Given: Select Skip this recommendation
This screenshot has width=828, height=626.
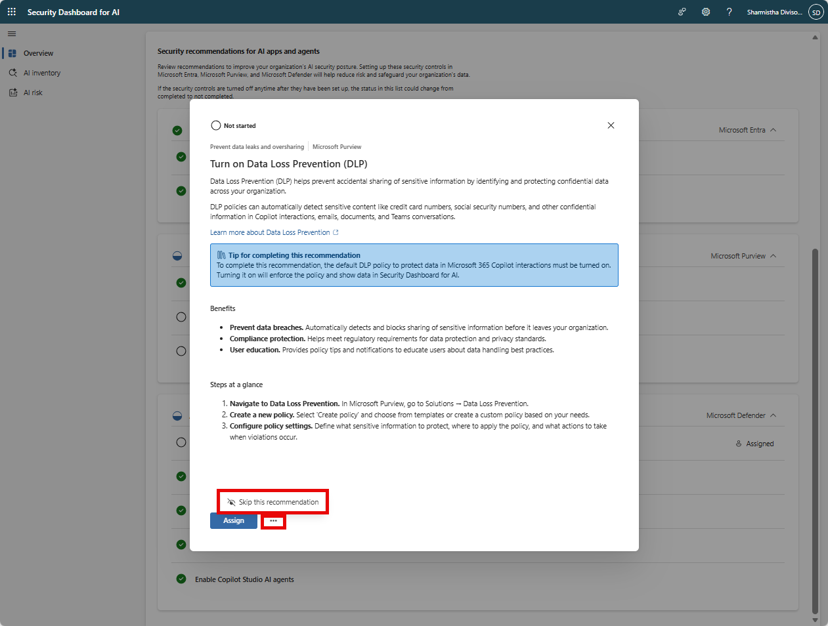Looking at the screenshot, I should click(272, 502).
